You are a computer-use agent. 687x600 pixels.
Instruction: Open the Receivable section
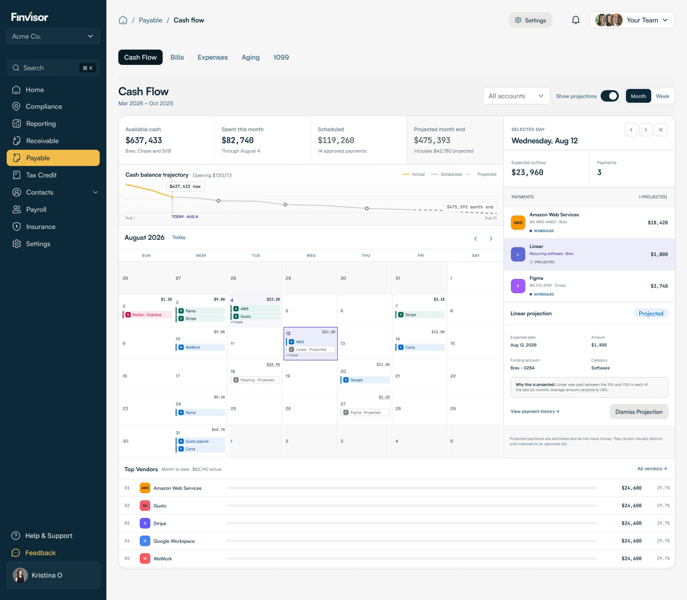53,141
